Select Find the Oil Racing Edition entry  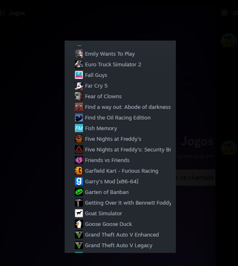tap(120, 117)
